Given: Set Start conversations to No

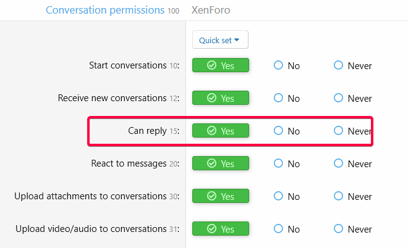Looking at the screenshot, I should click(x=278, y=65).
